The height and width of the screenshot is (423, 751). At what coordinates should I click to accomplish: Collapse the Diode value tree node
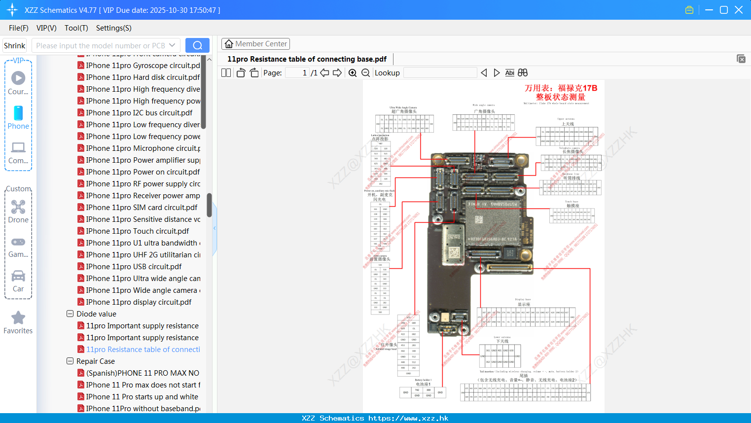(70, 314)
